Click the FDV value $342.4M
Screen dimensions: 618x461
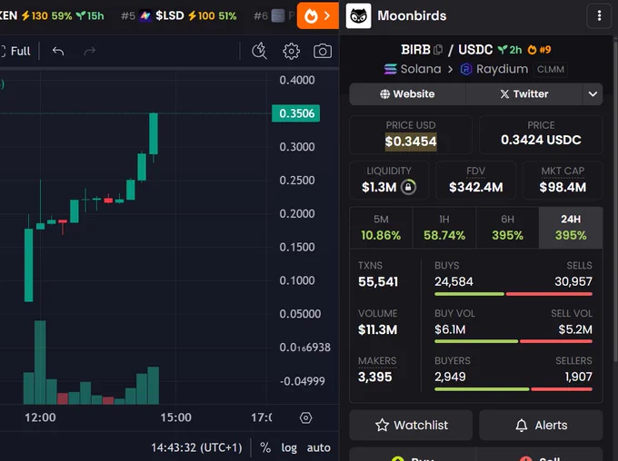coord(475,187)
